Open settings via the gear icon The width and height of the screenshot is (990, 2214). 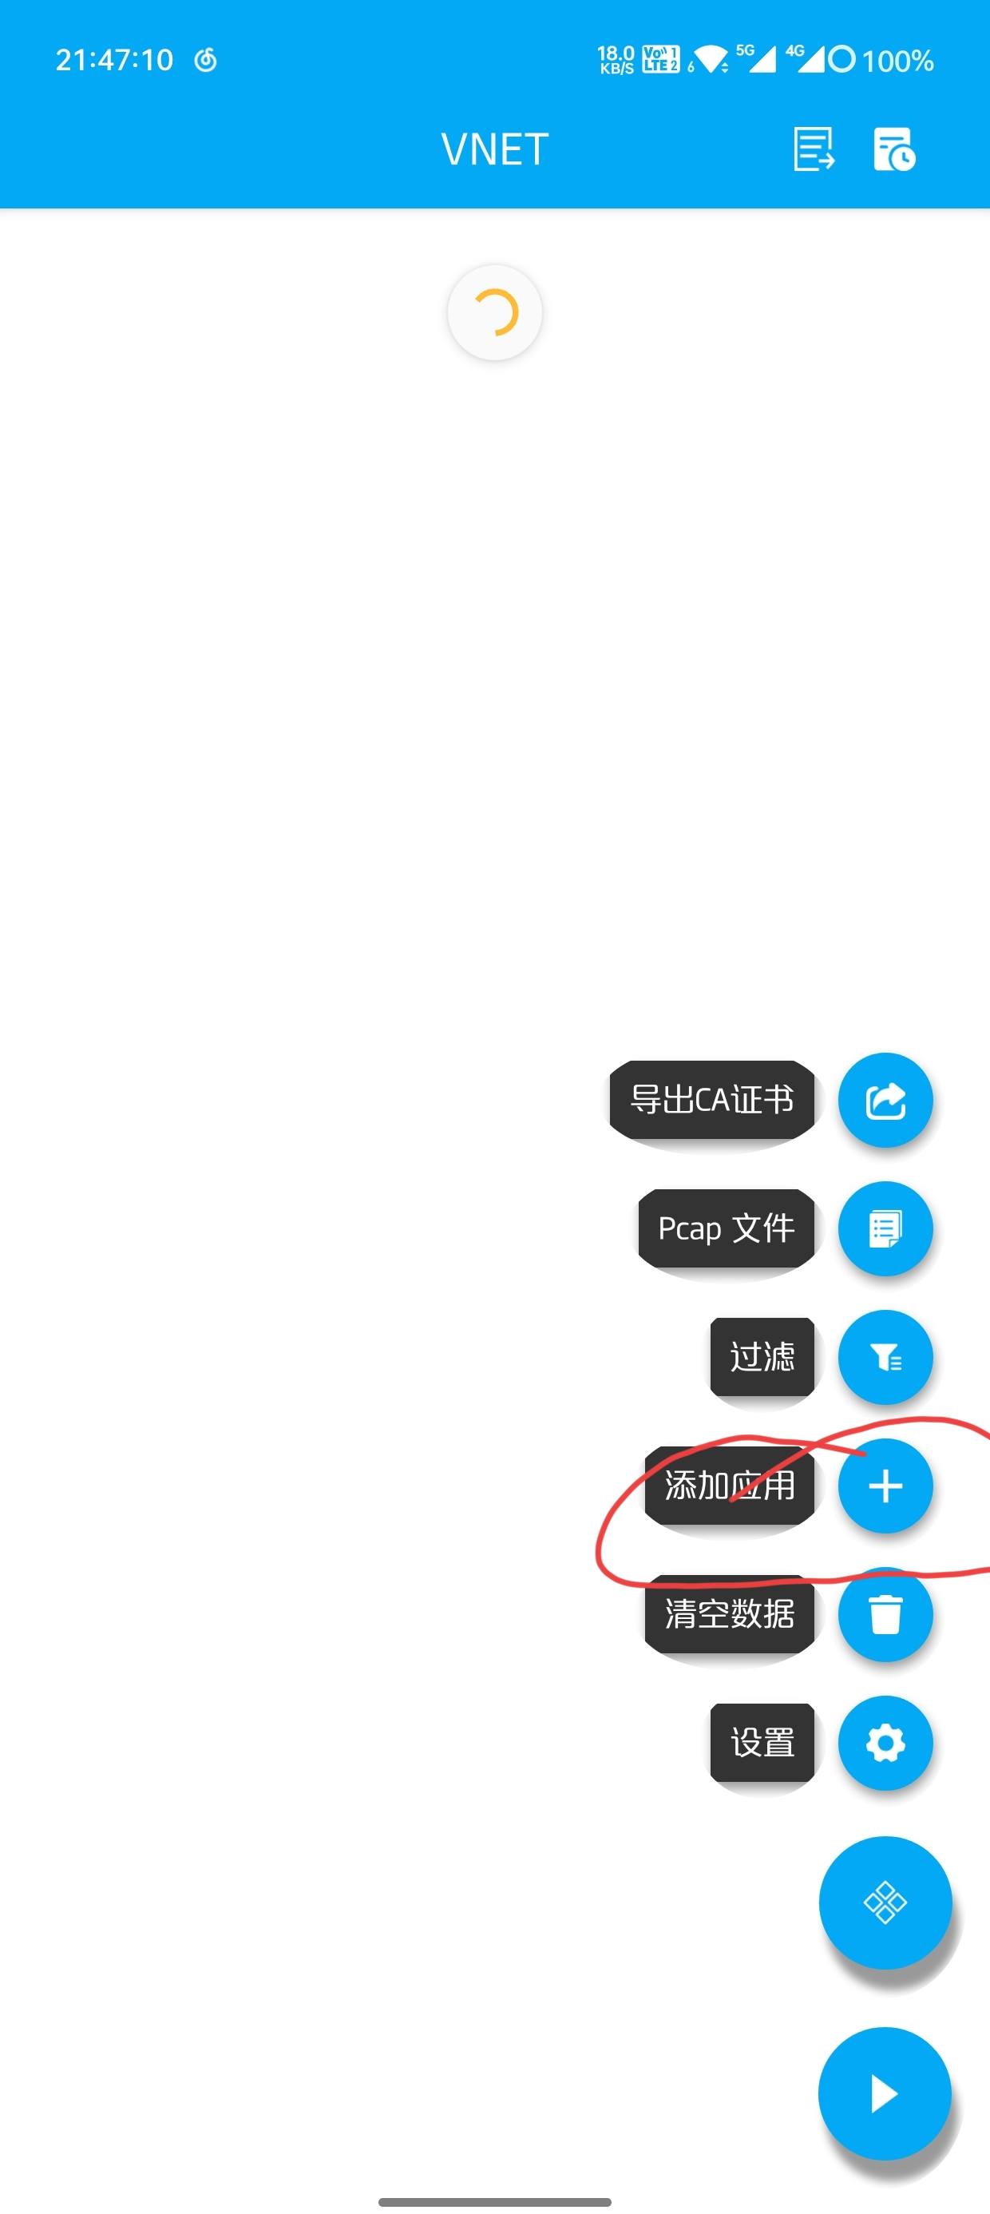[885, 1743]
